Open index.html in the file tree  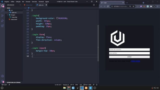click(x=14, y=19)
